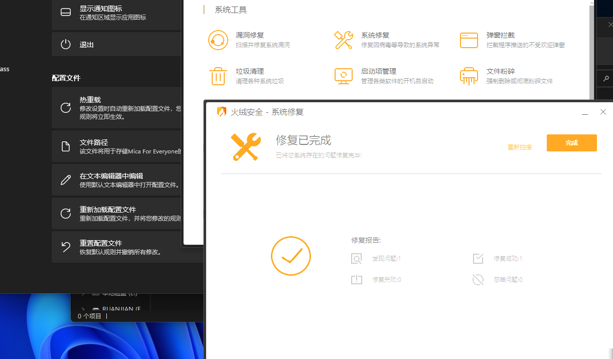Close the dark window behind 火绒安全
Viewport: 613px width, 359px height.
tap(610, 24)
